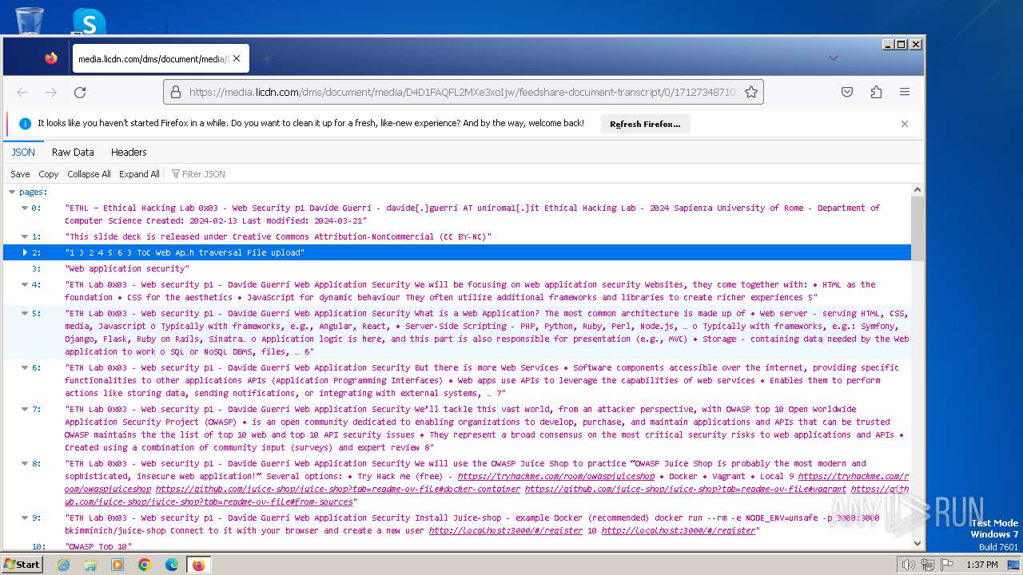The height and width of the screenshot is (575, 1023).
Task: Click the volume speaker tray icon
Action: (908, 565)
